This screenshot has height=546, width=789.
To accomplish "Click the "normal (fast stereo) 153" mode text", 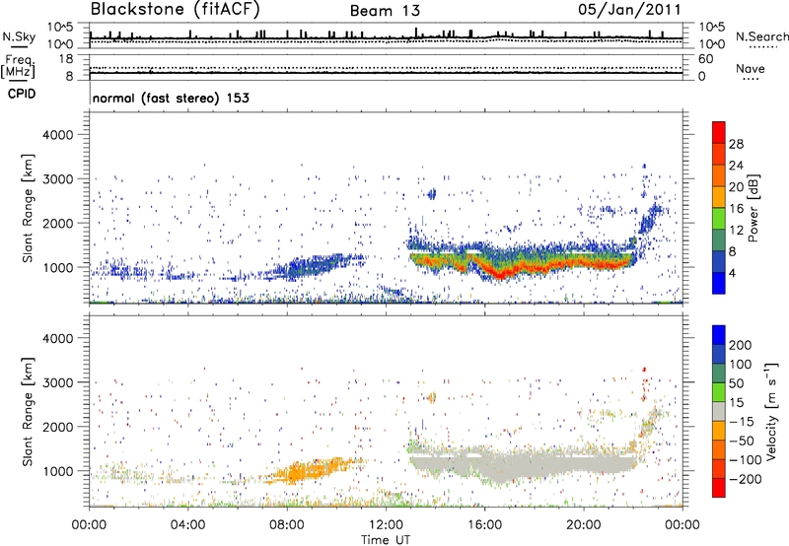I will click(x=171, y=98).
